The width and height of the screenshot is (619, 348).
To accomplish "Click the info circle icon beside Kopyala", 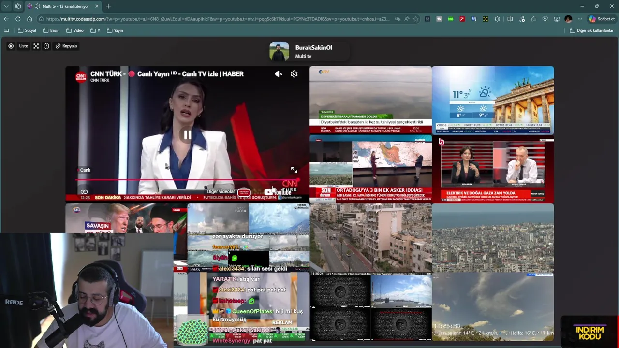I will point(46,46).
